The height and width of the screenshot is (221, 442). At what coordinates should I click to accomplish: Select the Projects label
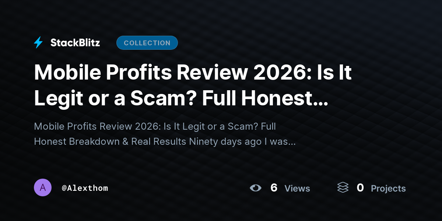(x=388, y=188)
